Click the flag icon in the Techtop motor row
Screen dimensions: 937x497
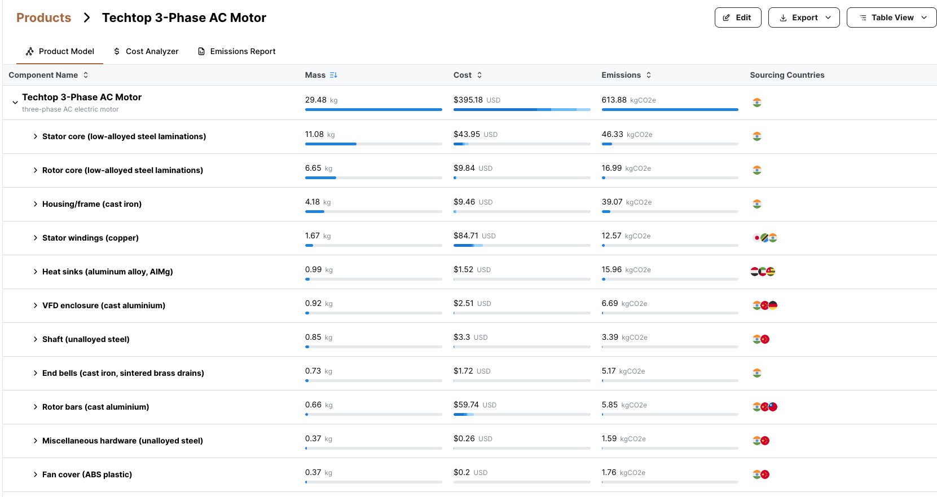coord(757,103)
